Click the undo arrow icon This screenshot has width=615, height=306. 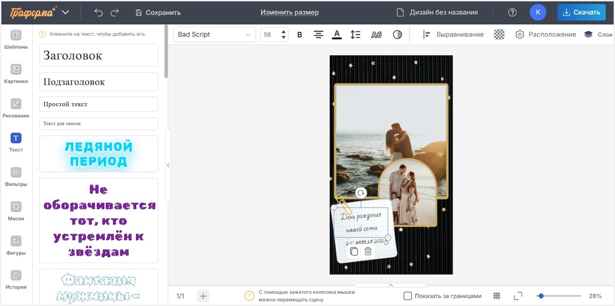[x=99, y=12]
